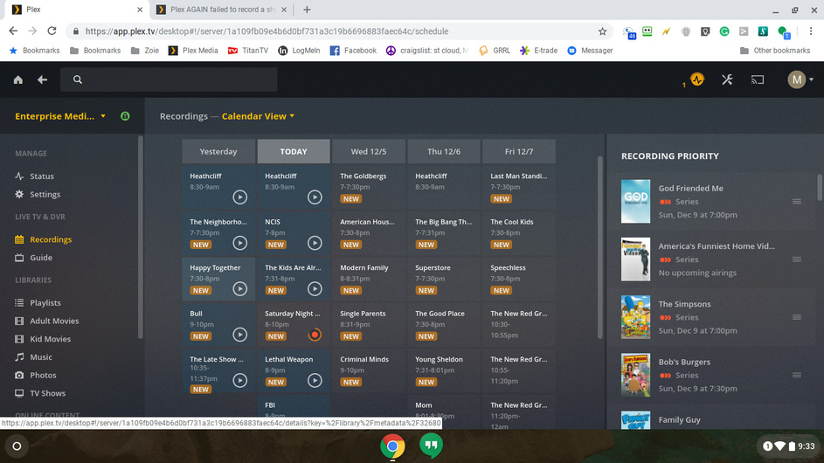Open Kid Movies library
The height and width of the screenshot is (463, 824).
[50, 339]
